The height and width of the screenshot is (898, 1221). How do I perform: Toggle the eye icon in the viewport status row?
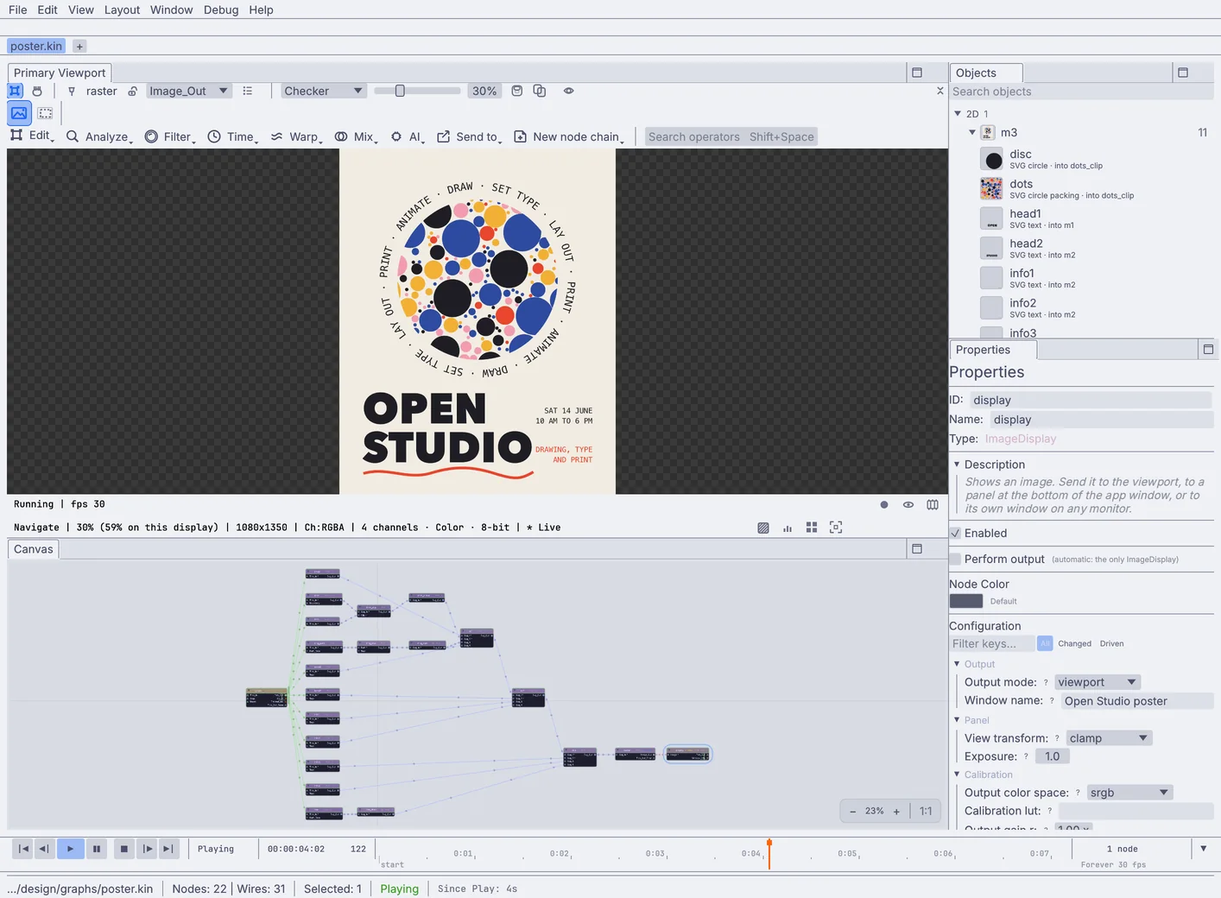click(x=908, y=504)
